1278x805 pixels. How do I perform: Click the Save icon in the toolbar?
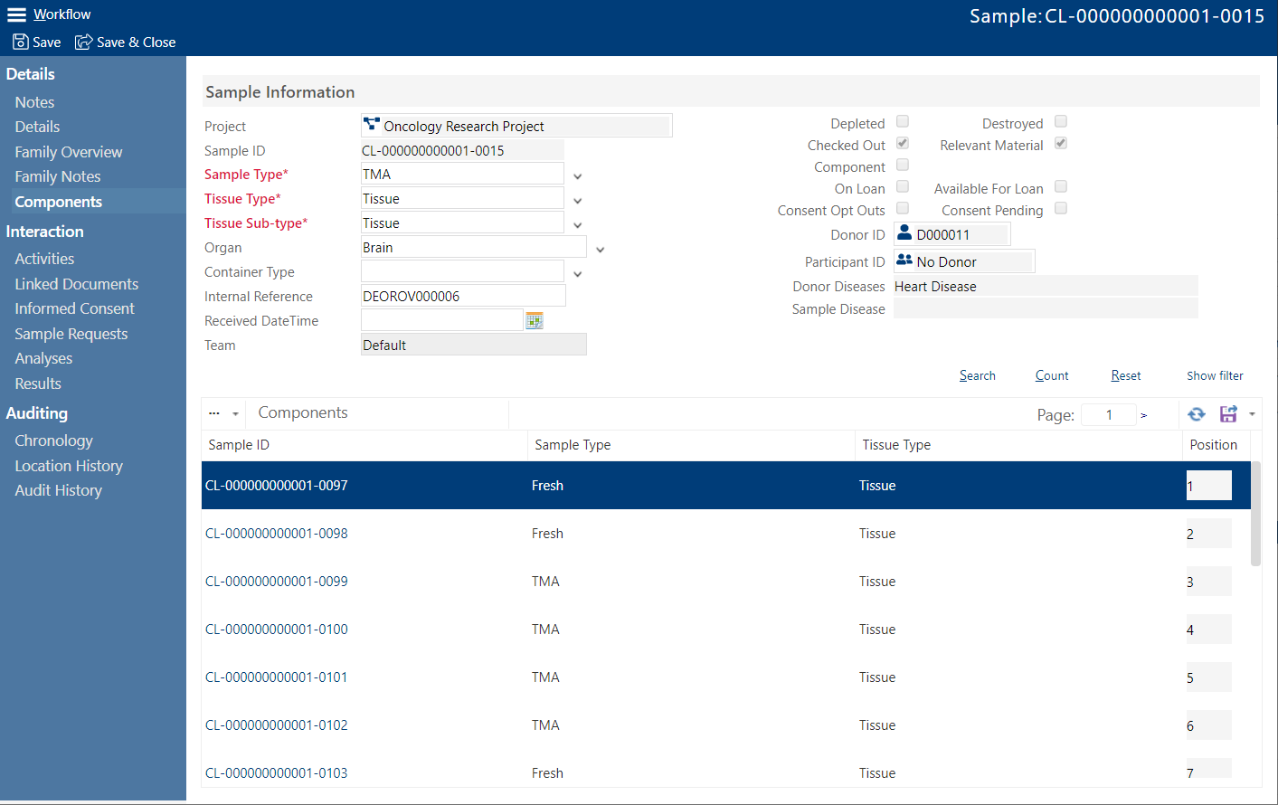point(19,42)
